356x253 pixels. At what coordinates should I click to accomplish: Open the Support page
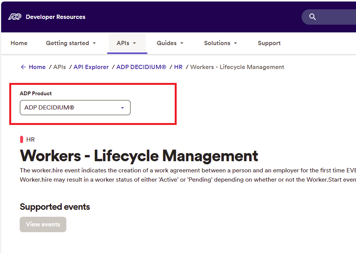pos(269,43)
